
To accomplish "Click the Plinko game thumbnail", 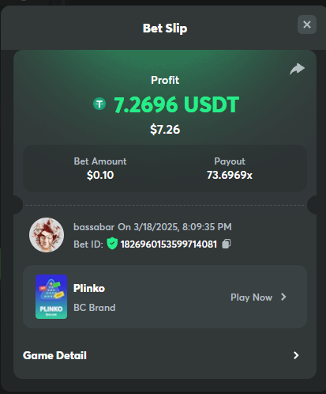I will (51, 297).
